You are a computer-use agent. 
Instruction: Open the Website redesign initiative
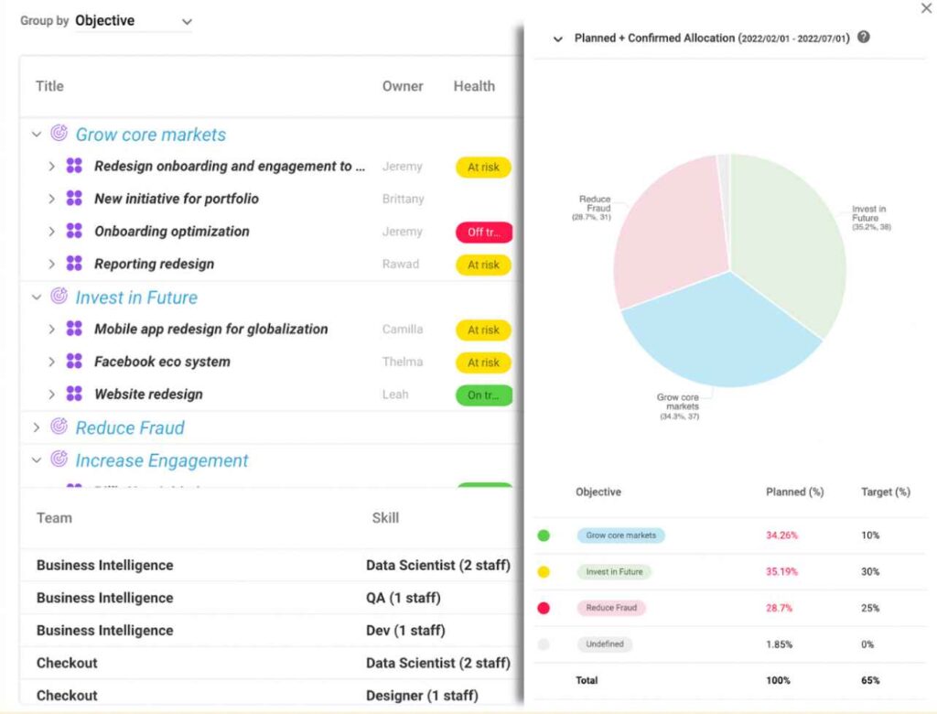pos(149,395)
